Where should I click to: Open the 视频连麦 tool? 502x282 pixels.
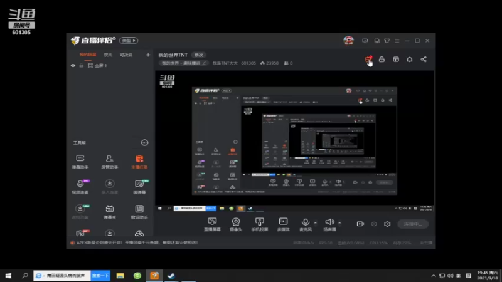(80, 186)
